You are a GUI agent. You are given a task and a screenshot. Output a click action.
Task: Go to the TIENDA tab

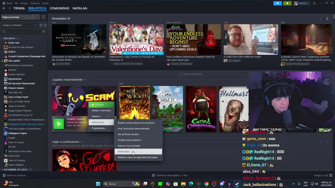[19, 8]
